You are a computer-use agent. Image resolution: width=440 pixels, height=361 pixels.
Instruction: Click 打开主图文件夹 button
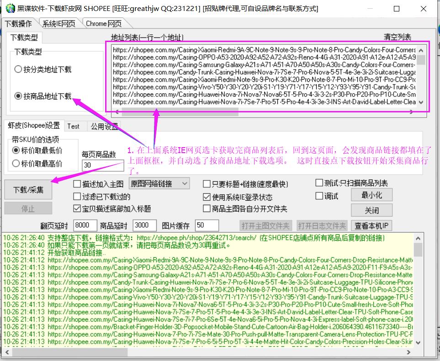tap(265, 226)
